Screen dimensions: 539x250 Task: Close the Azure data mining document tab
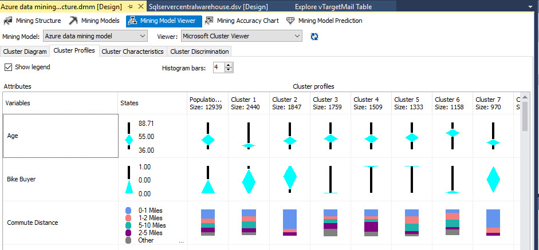click(x=140, y=6)
